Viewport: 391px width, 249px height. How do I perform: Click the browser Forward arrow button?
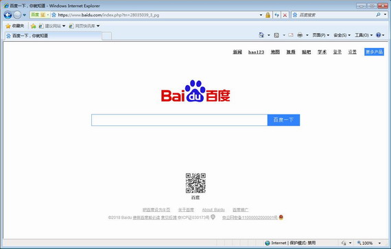(x=17, y=15)
